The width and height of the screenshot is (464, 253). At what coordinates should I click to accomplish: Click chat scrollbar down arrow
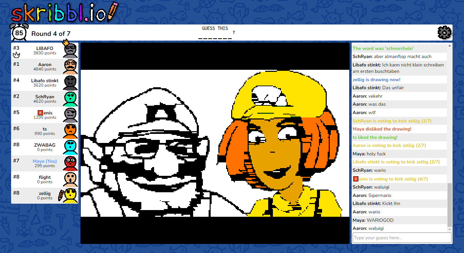[x=450, y=229]
